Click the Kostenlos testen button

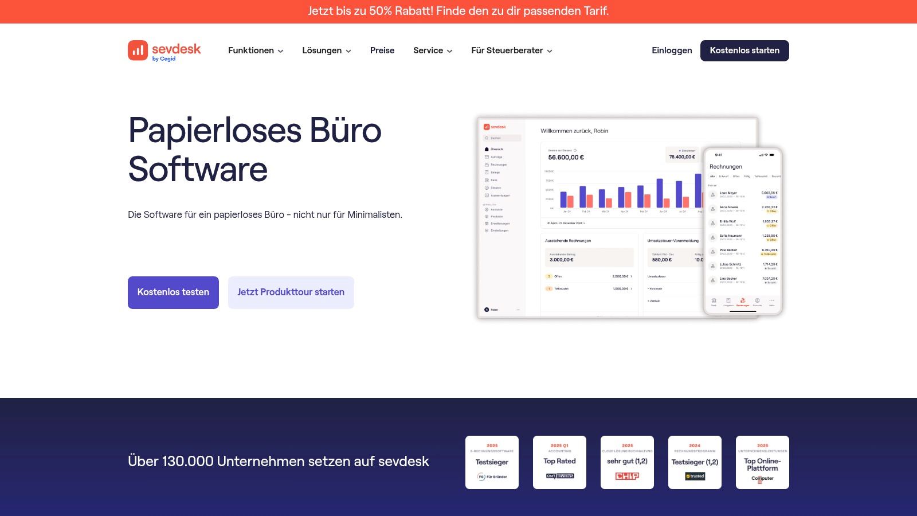(173, 292)
